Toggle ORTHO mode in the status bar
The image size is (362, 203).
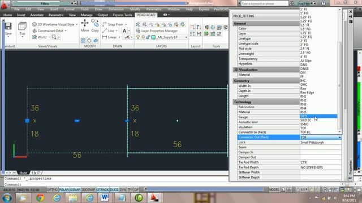[x=52, y=189]
